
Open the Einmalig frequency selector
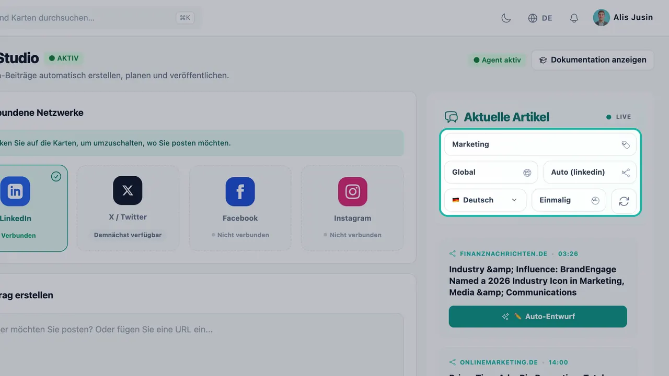pos(569,200)
